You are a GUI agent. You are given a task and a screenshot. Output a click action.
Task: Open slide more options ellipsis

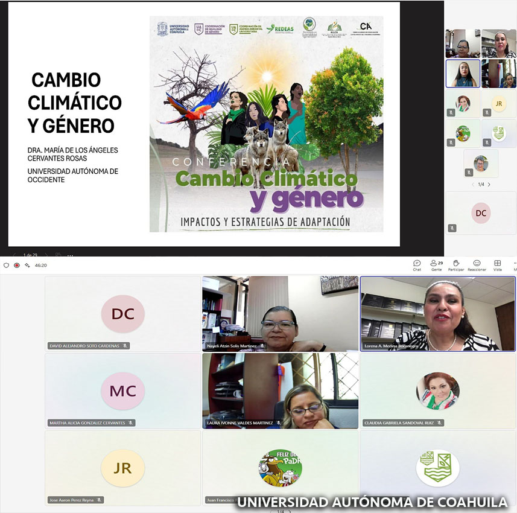[70, 255]
